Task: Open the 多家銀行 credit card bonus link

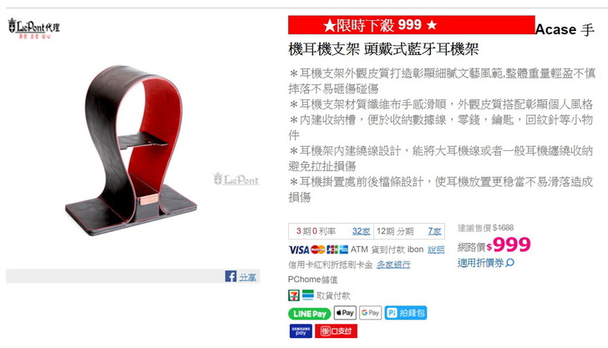Action: tap(393, 265)
